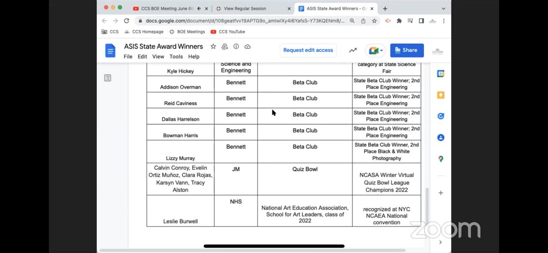Open the zoom magnifier in address bar

[x=353, y=21]
